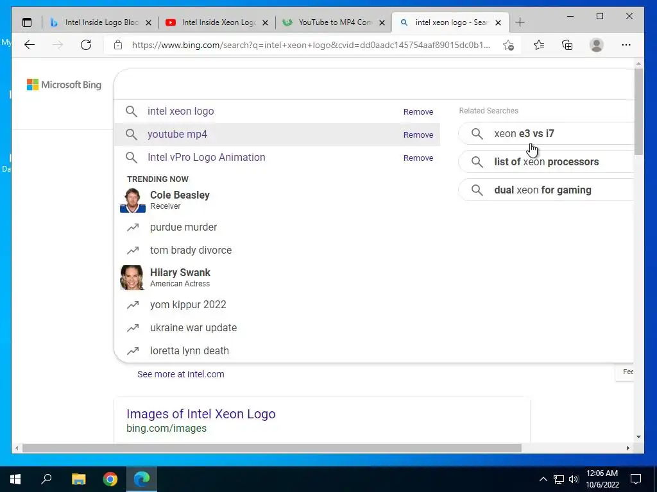Refresh the current Bing page
657x492 pixels.
tap(86, 45)
